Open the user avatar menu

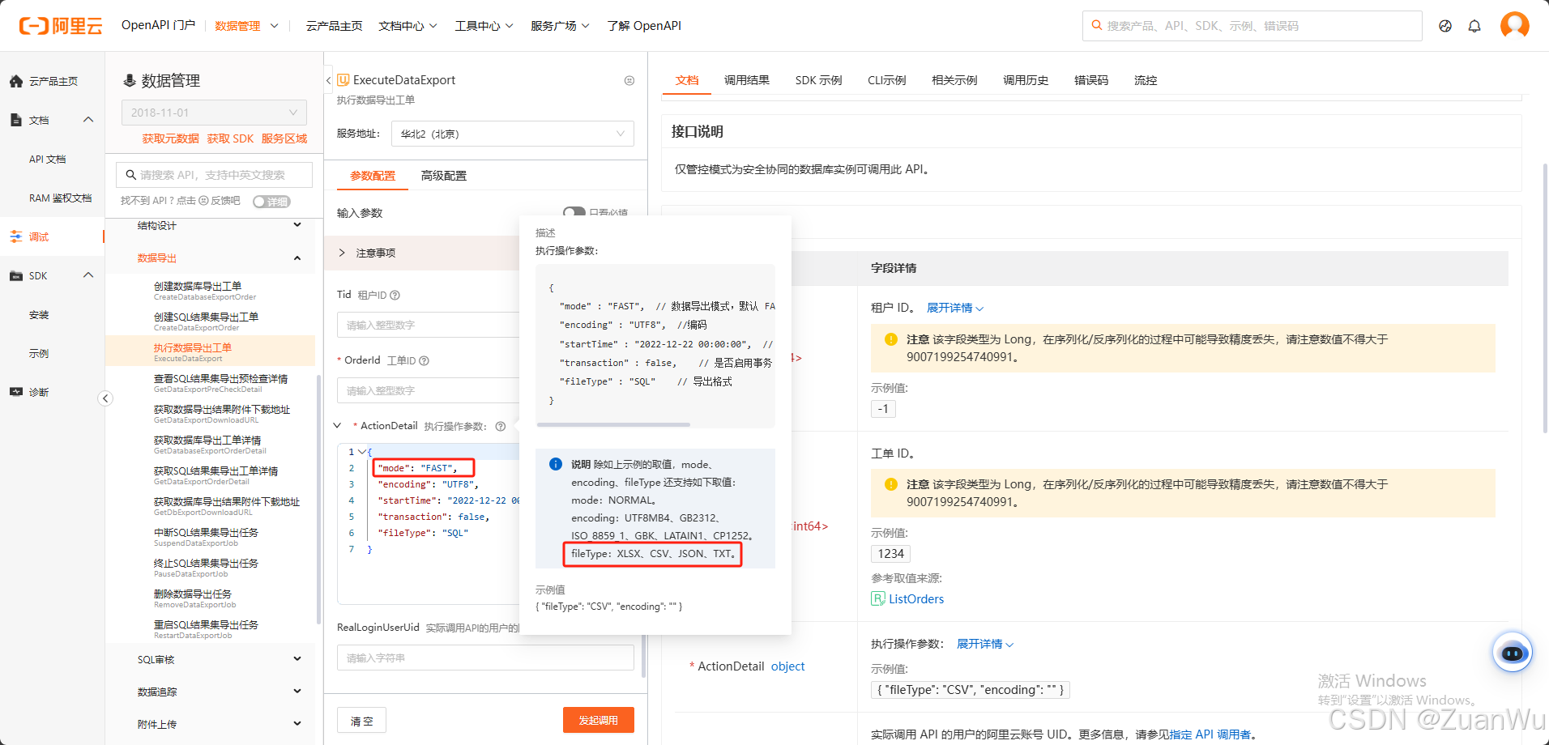(x=1514, y=25)
